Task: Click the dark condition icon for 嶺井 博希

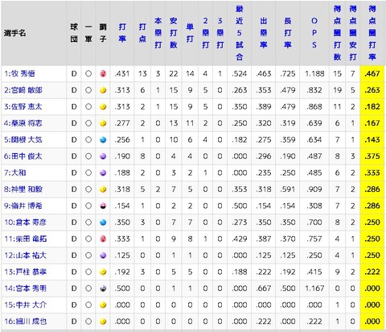Action: click(103, 206)
